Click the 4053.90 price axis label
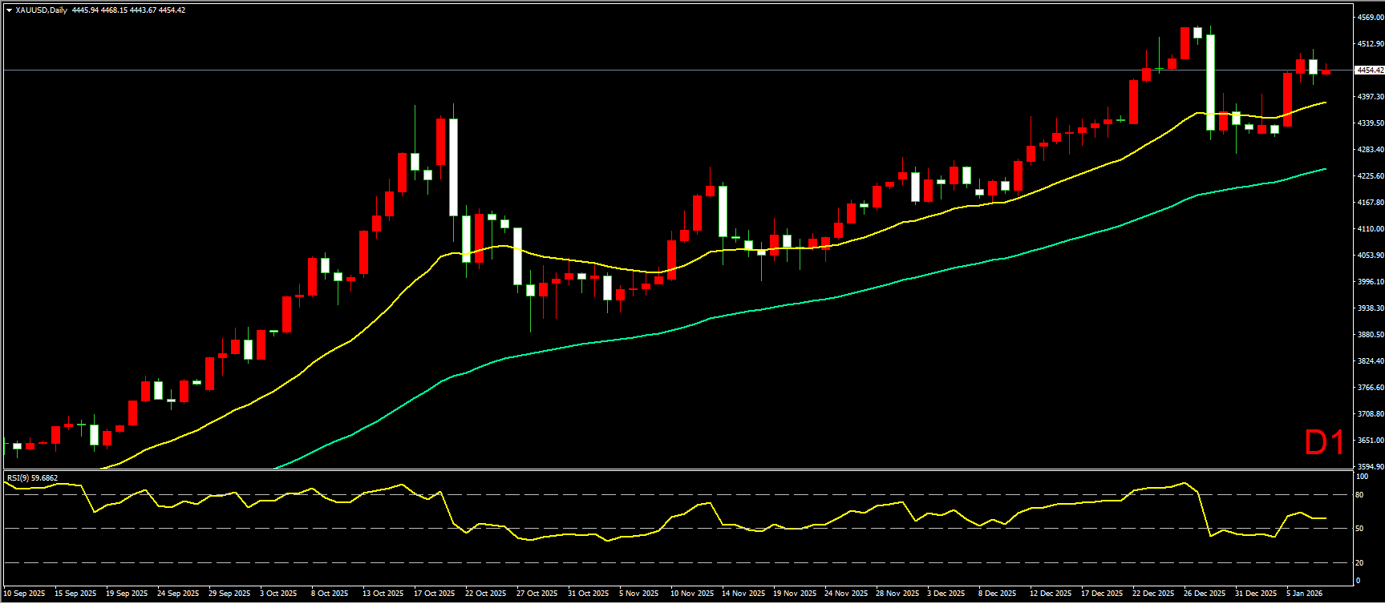The height and width of the screenshot is (604, 1385). pos(1370,256)
